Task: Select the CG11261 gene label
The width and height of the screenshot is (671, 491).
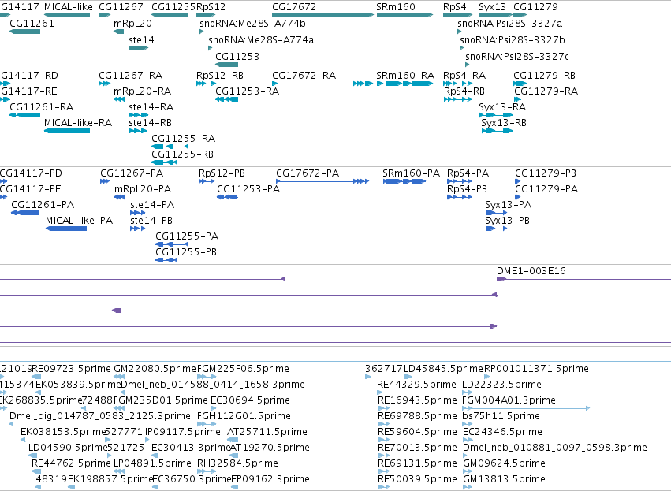Action: pos(32,24)
